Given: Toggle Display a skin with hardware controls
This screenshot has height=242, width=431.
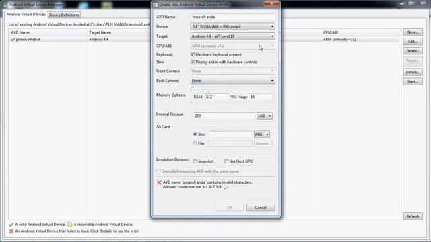Looking at the screenshot, I should (x=193, y=62).
